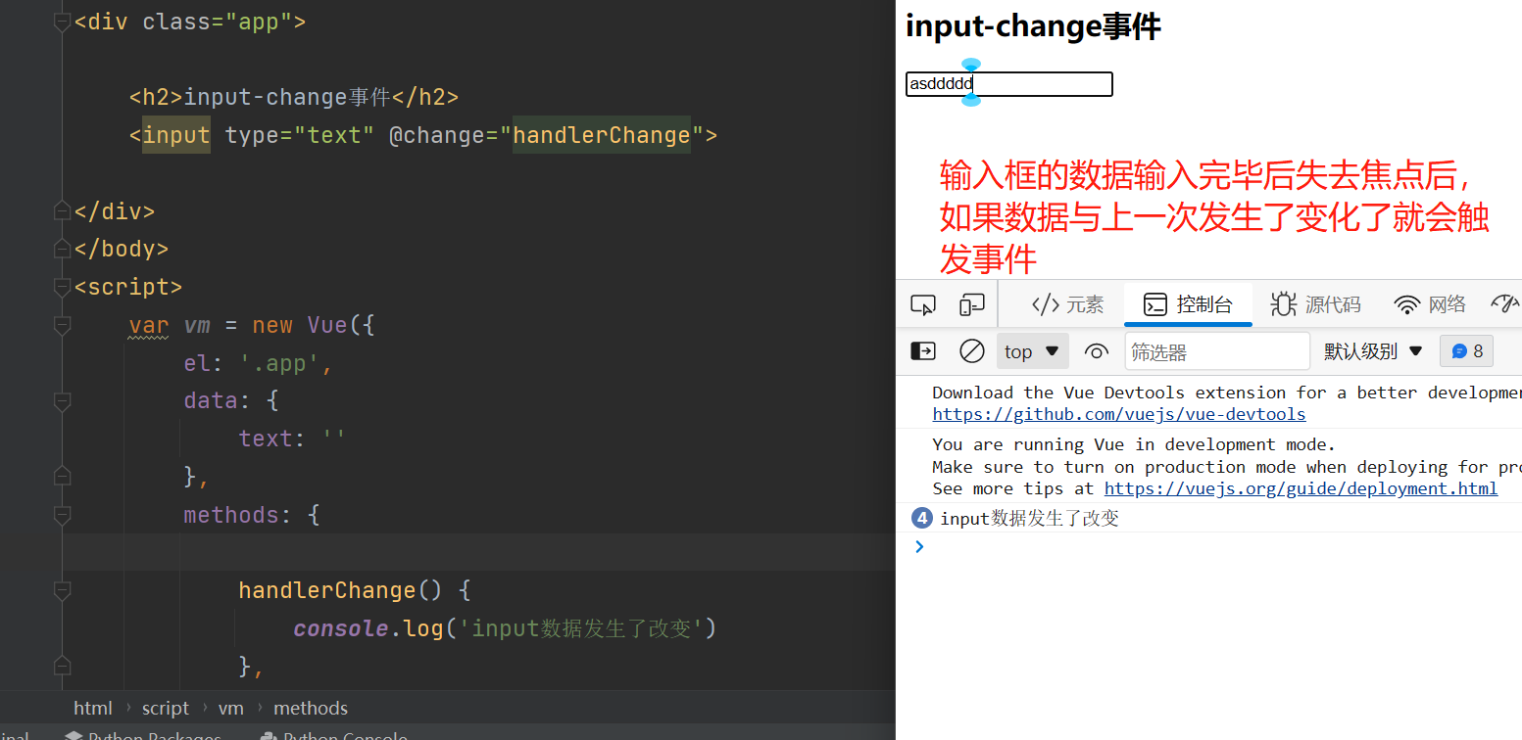The image size is (1522, 740).
Task: Select the html breadcrumb in editor
Action: pos(93,708)
